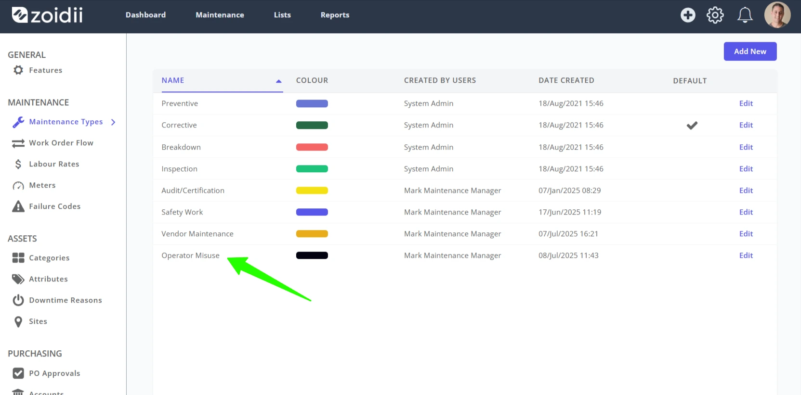The image size is (801, 395).
Task: Select the Vendor Maintenance name cell
Action: [x=197, y=234]
